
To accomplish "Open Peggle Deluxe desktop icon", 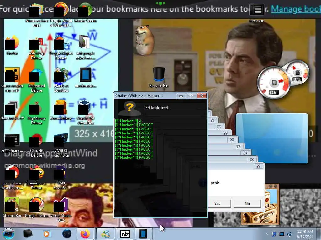I will [x=36, y=207].
